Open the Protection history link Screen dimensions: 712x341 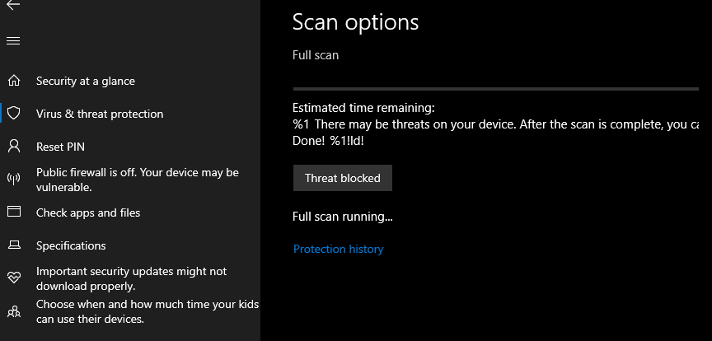[x=338, y=249]
